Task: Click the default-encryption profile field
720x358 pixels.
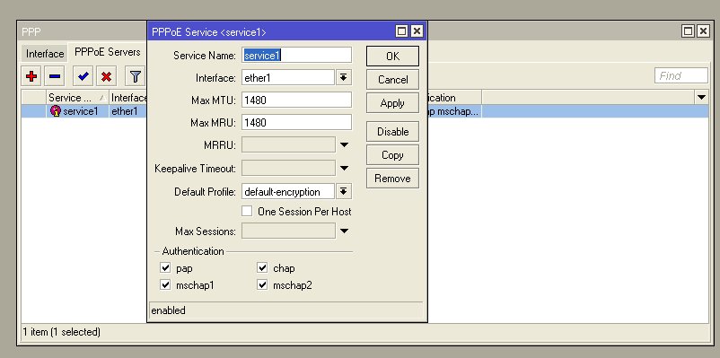Action: (288, 191)
